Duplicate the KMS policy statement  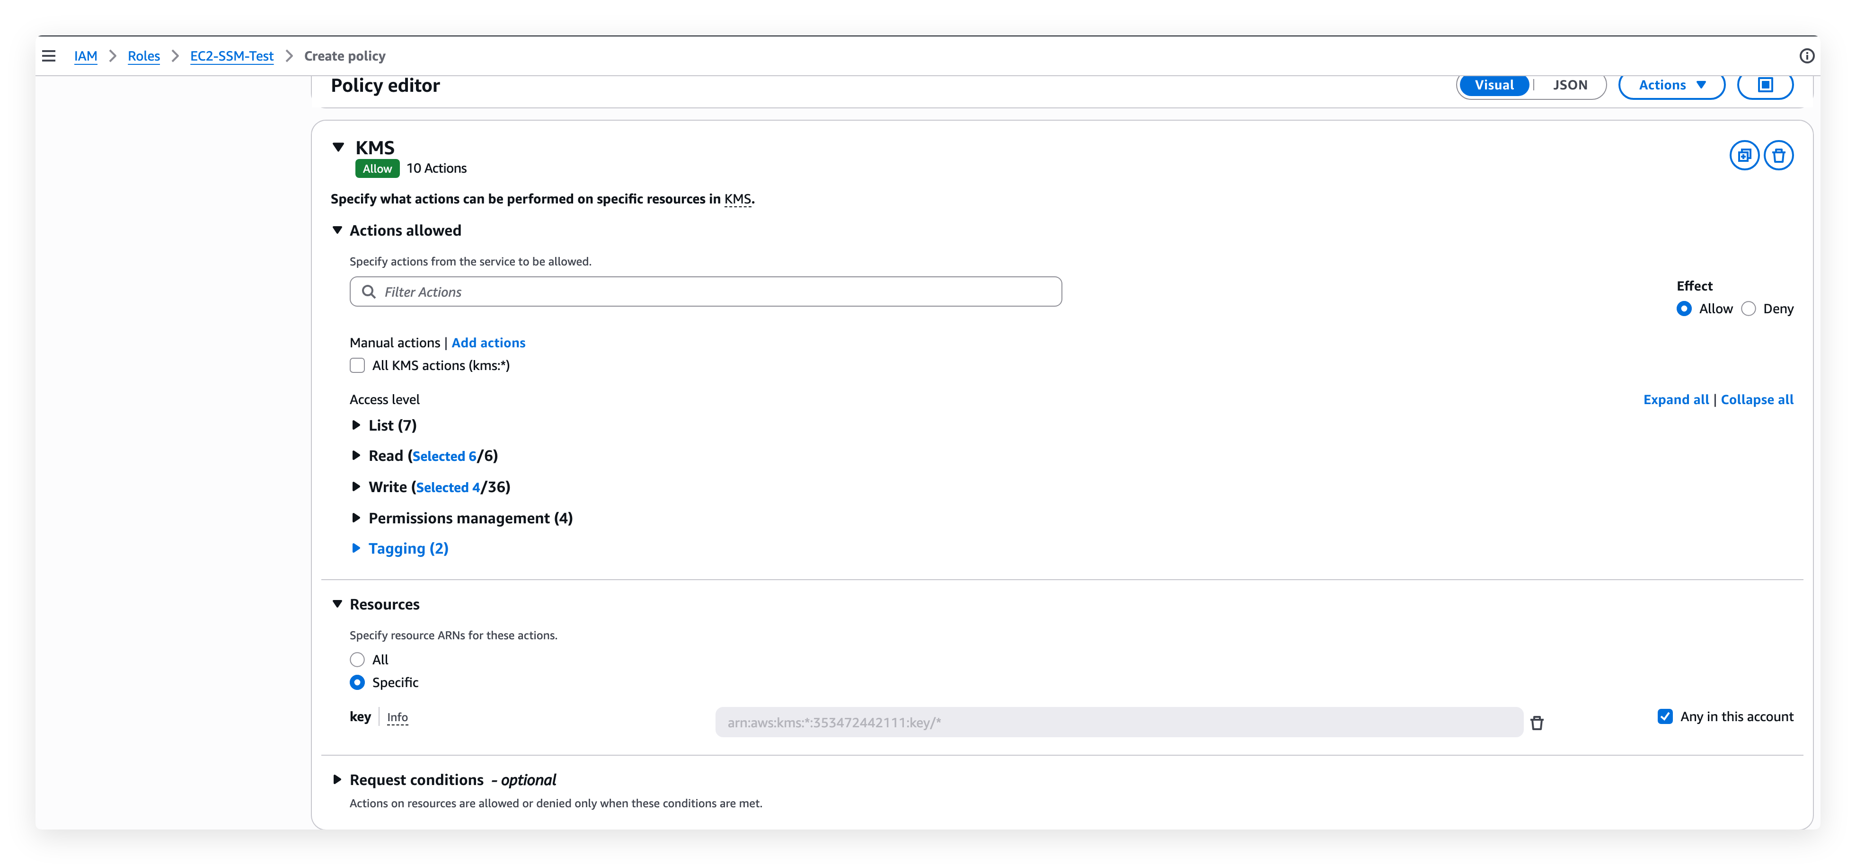(x=1744, y=155)
